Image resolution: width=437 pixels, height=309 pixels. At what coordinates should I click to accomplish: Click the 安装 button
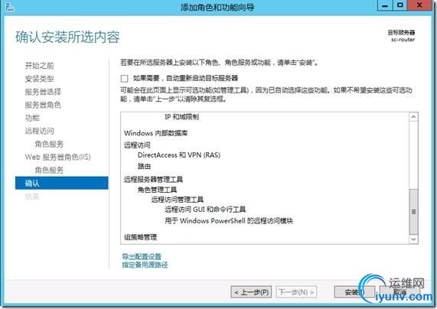pyautogui.click(x=354, y=292)
